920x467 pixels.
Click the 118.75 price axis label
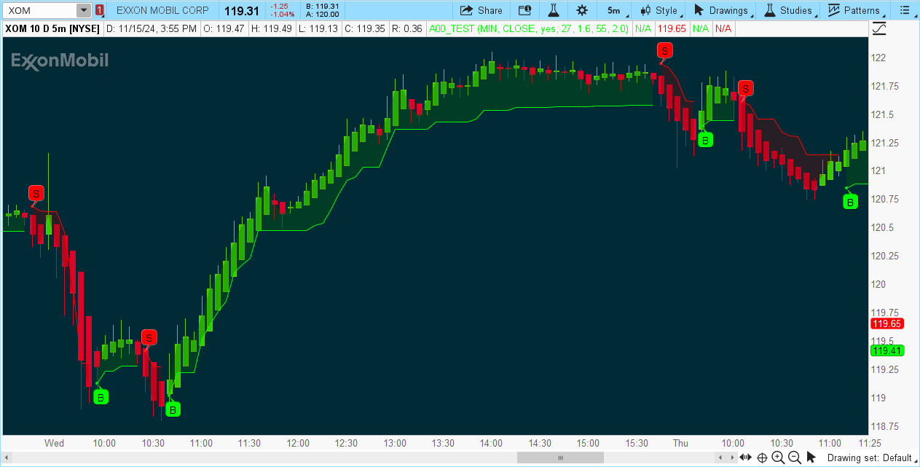(885, 426)
